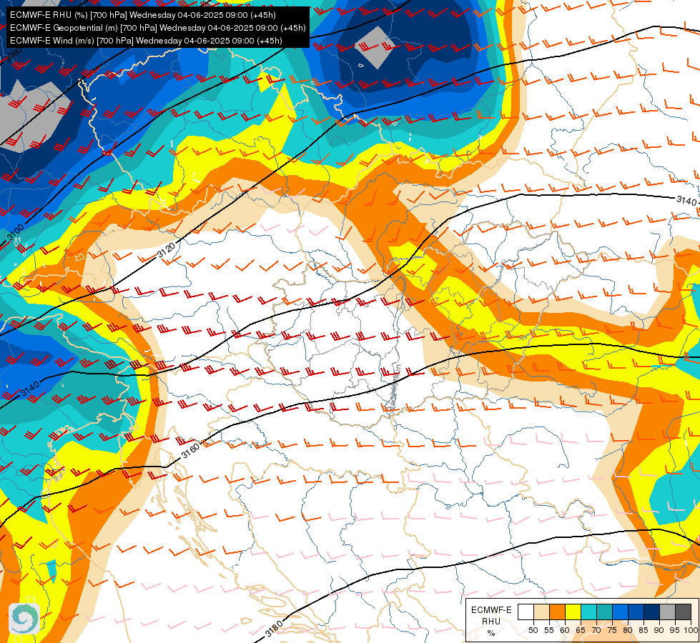Click the 3120 contour label
This screenshot has width=700, height=643.
[x=166, y=250]
